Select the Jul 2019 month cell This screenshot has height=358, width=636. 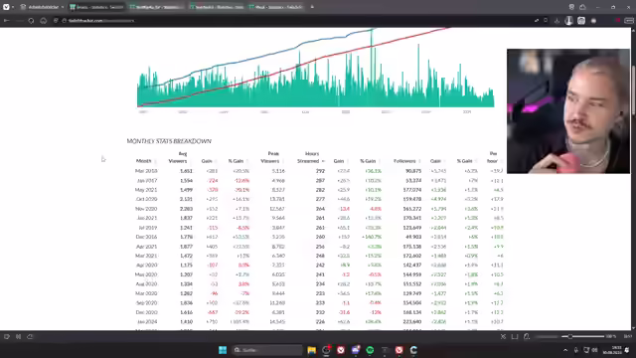pyautogui.click(x=148, y=228)
